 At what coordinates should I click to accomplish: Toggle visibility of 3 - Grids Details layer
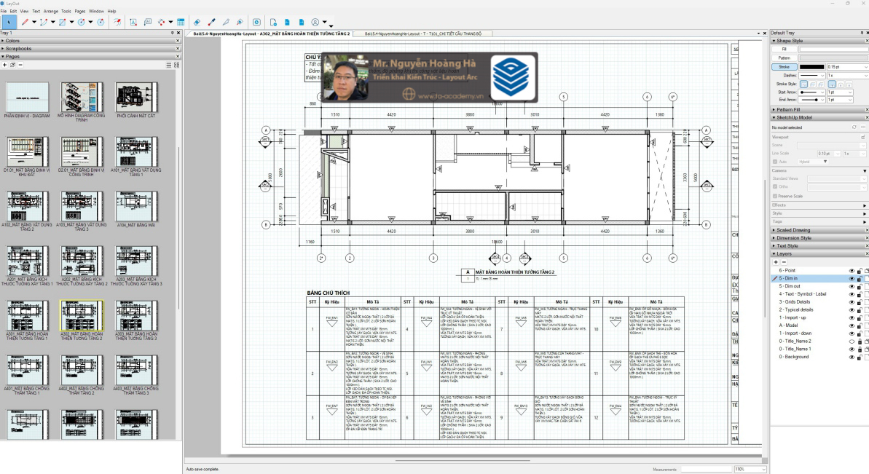pos(852,301)
